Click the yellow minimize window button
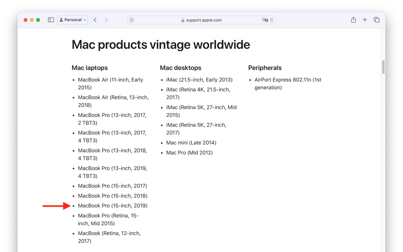The image size is (403, 252). click(x=32, y=20)
